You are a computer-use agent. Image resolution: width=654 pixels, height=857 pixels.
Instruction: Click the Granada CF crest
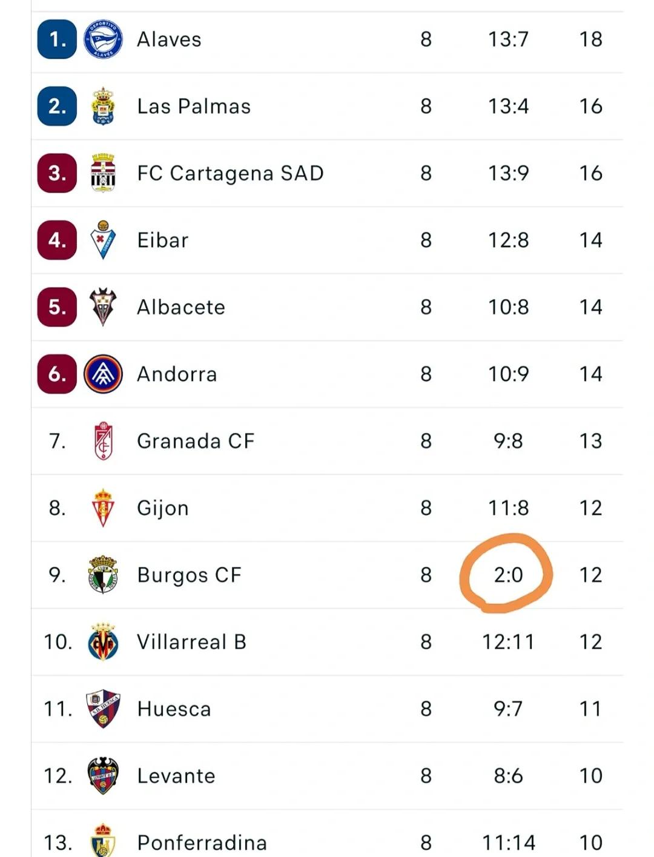click(x=103, y=441)
